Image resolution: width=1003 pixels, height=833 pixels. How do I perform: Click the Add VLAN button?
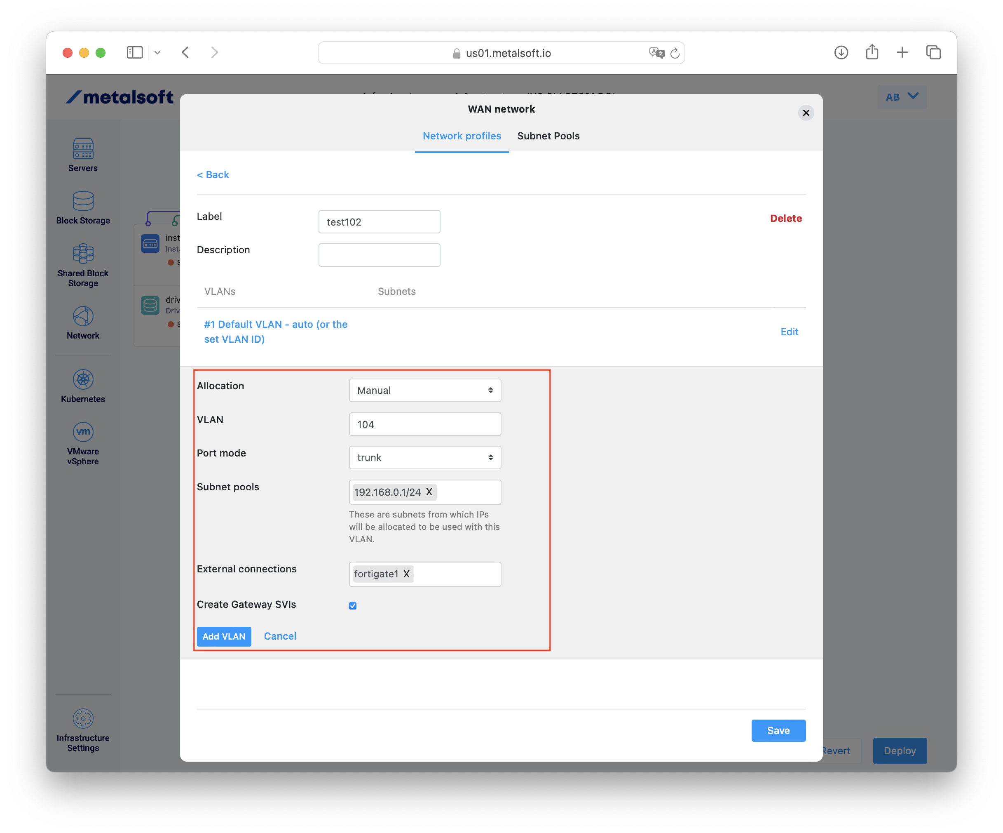(223, 637)
